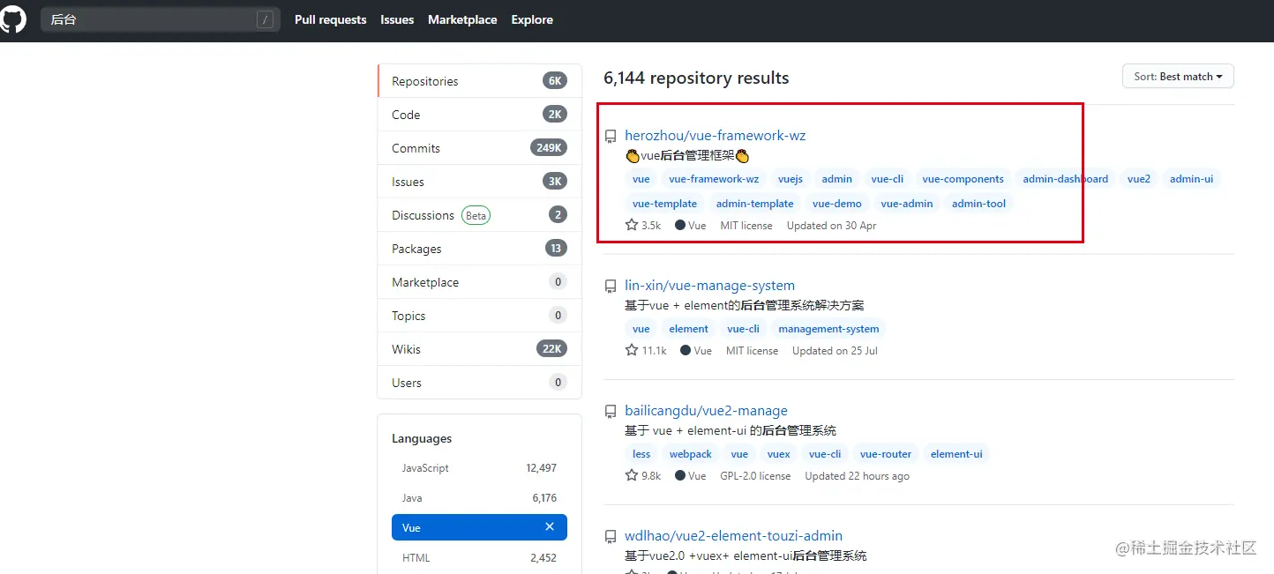
Task: Click the 9.8k star icon
Action: (632, 476)
